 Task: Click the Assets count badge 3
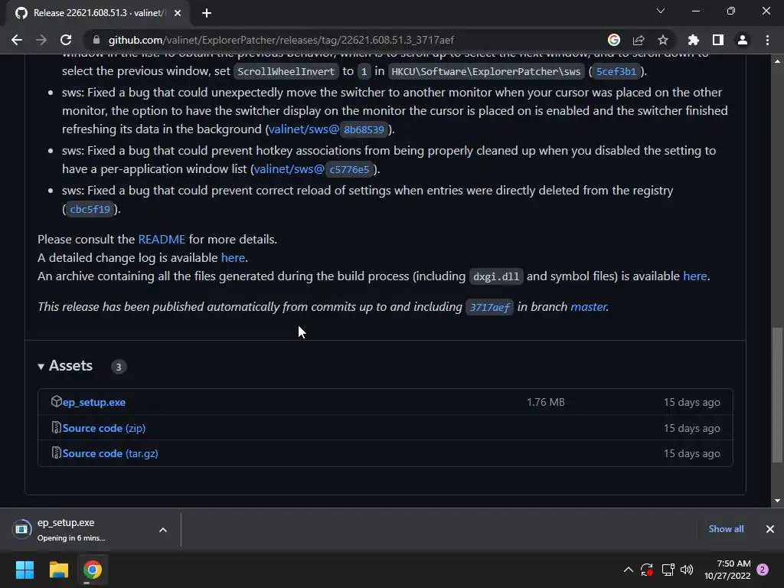click(x=119, y=367)
